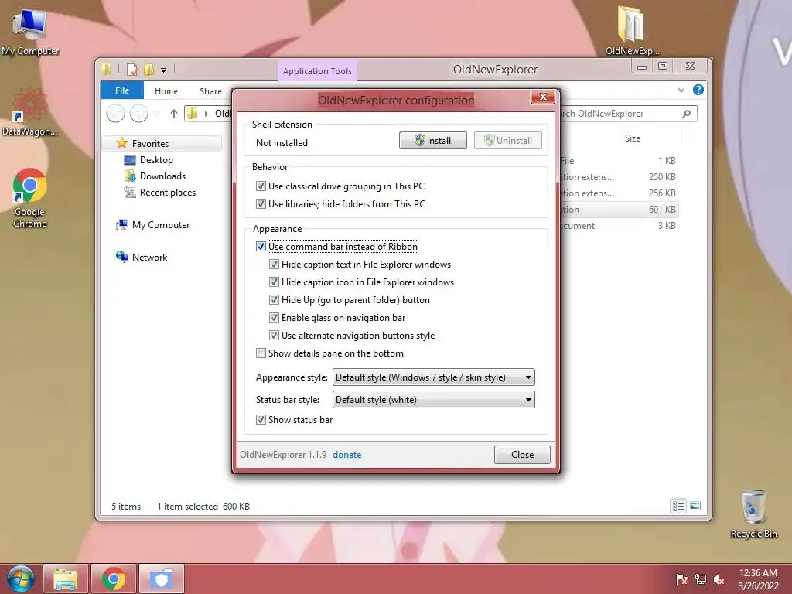Click Action Center flag tray icon
The image size is (792, 594).
pos(681,579)
